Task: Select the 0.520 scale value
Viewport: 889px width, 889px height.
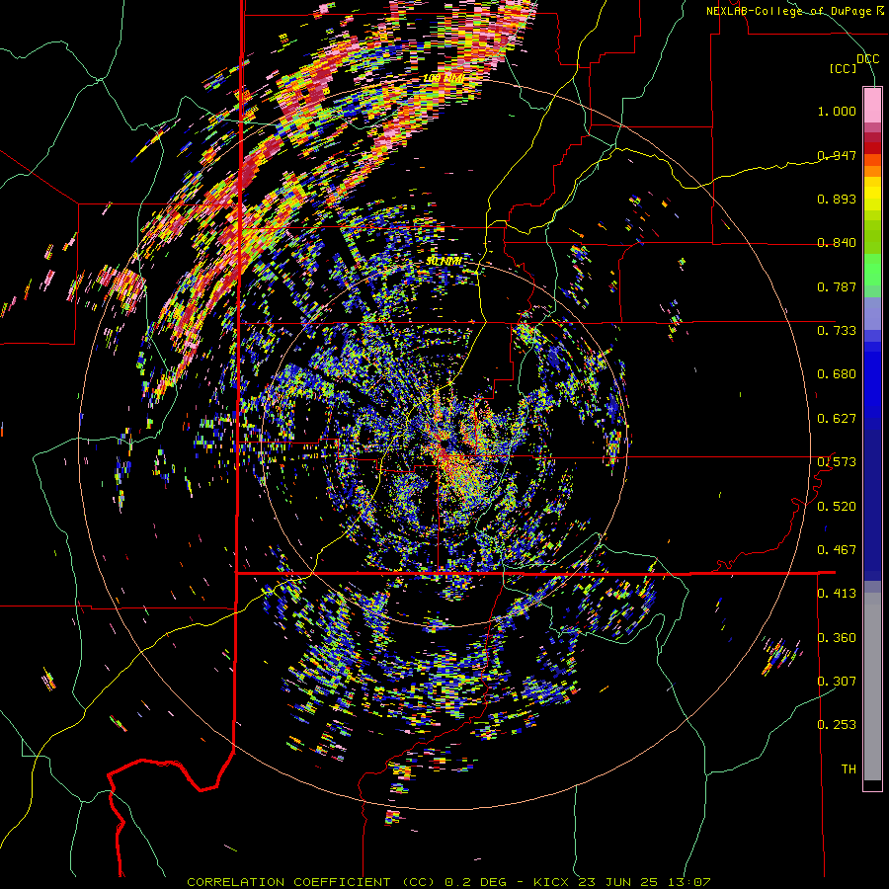Action: click(x=837, y=506)
